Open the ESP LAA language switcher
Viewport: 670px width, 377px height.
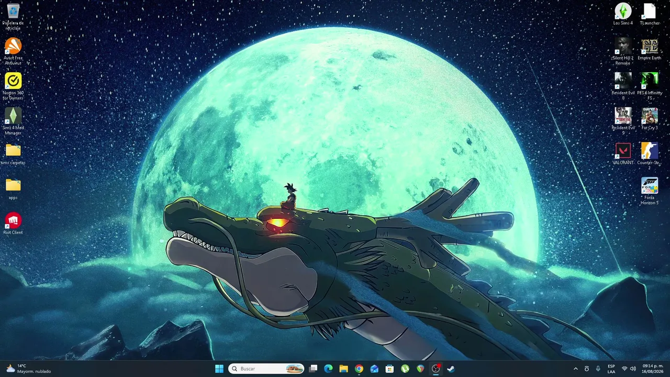tap(611, 369)
